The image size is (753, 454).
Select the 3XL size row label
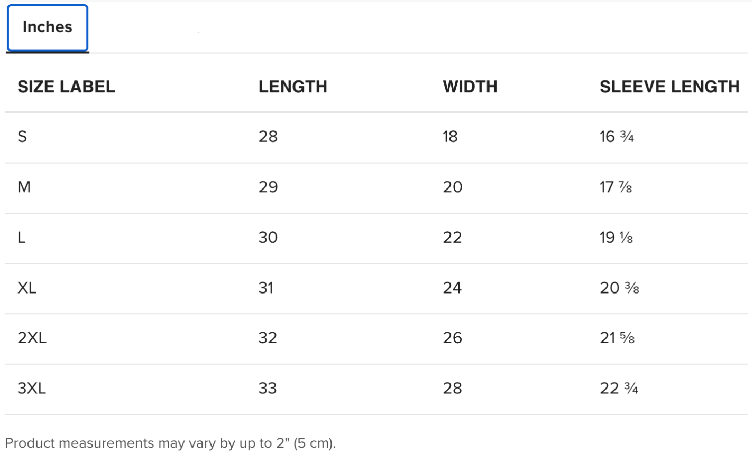coord(32,389)
